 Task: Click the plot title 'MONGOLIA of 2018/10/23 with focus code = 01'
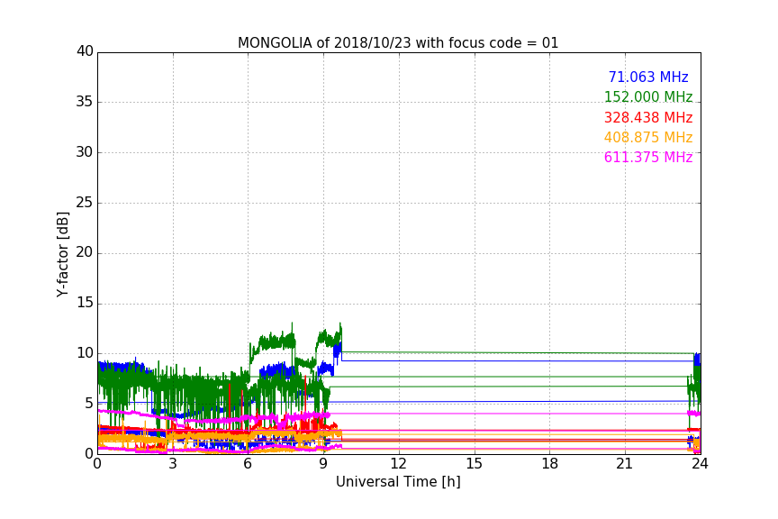398,43
